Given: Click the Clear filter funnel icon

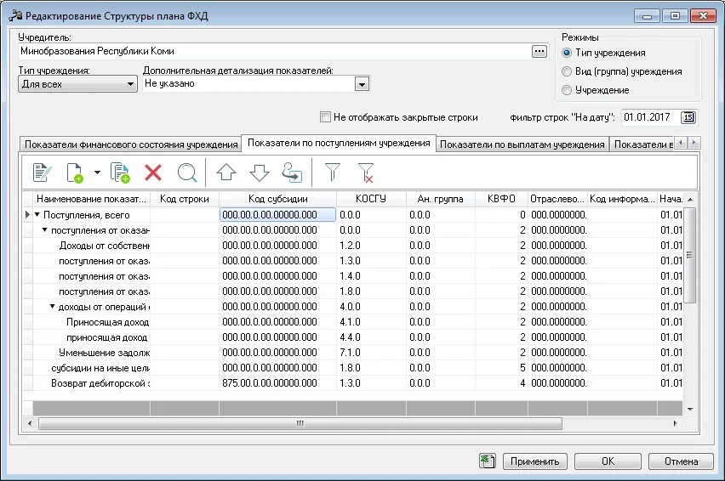Looking at the screenshot, I should click(366, 173).
